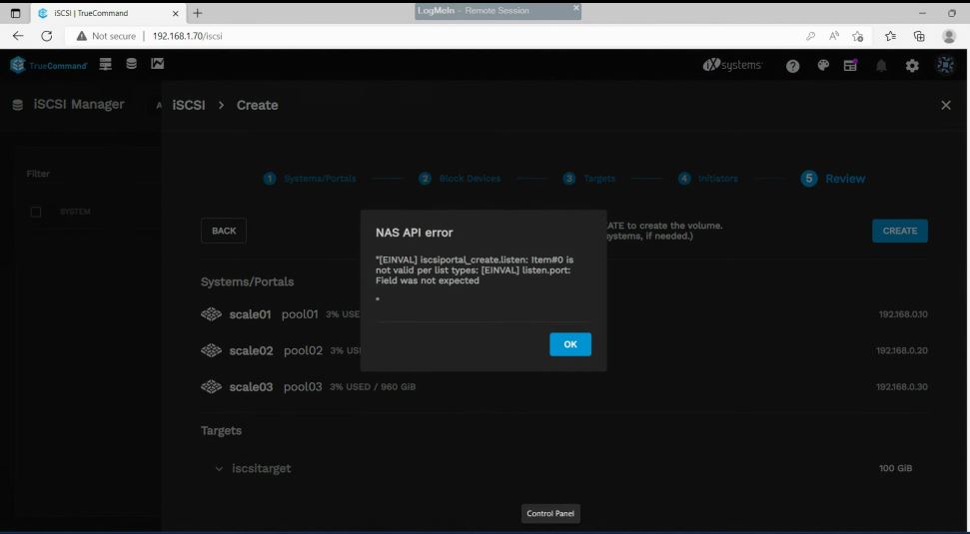Screen dimensions: 970x534
Task: Open the user avatar menu
Action: click(945, 65)
